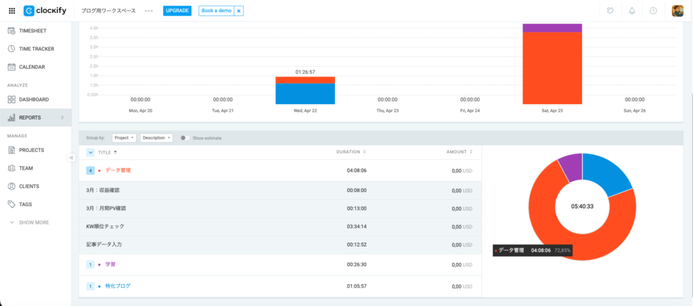Open the Dashboard sidebar item
Image resolution: width=693 pixels, height=306 pixels.
pos(33,99)
